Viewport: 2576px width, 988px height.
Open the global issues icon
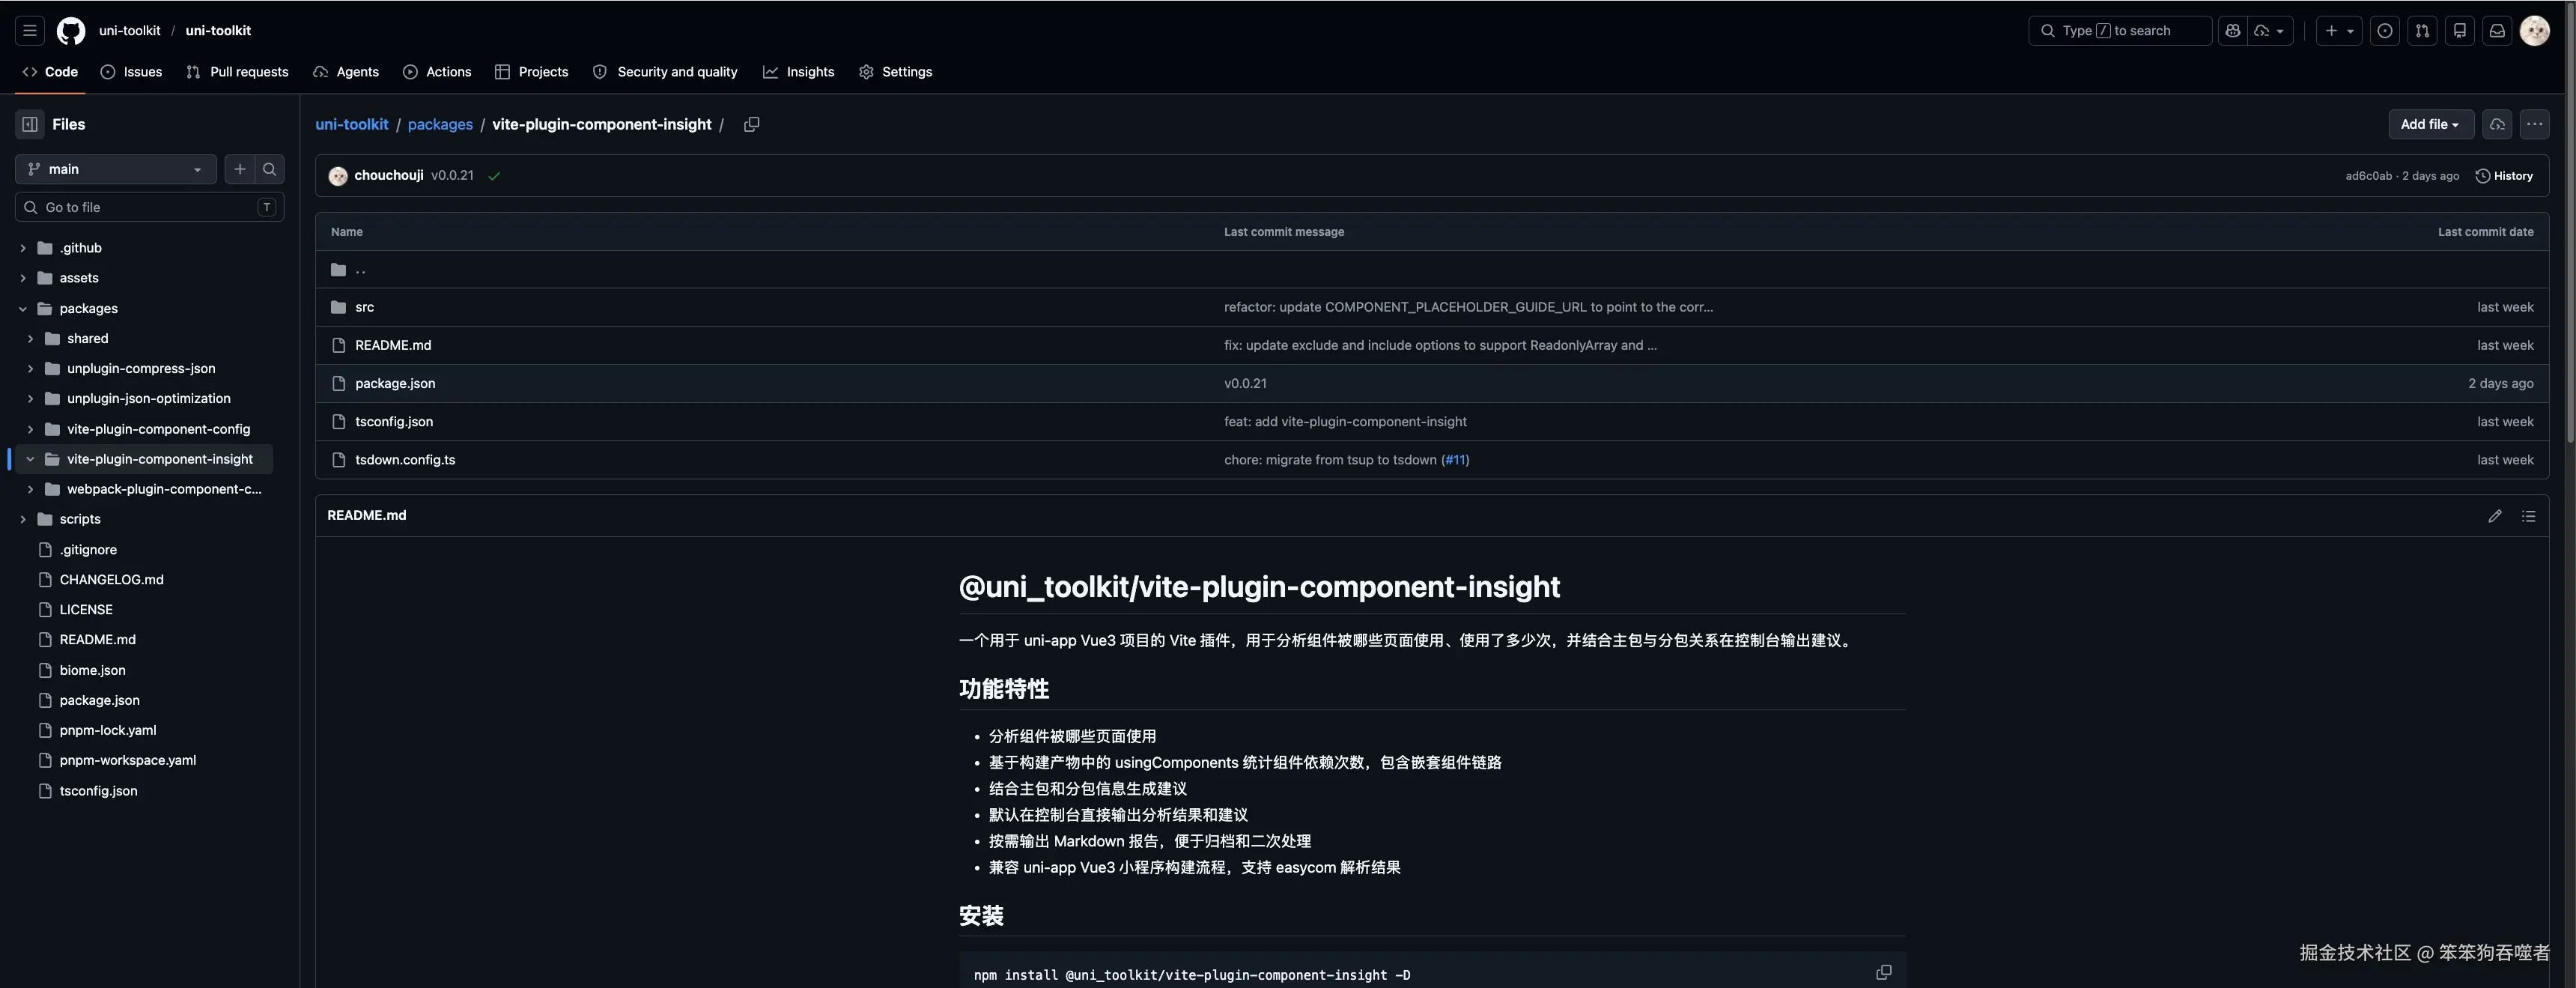(2385, 30)
